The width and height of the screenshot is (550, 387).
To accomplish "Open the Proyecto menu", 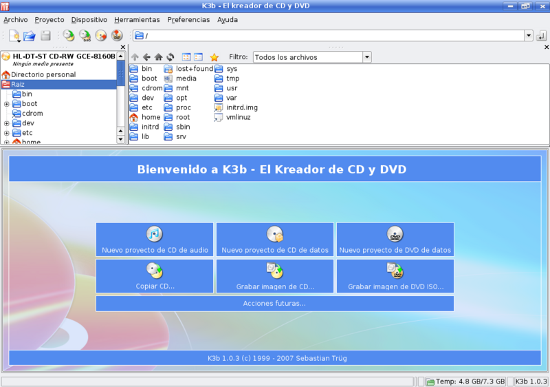I will (x=49, y=20).
